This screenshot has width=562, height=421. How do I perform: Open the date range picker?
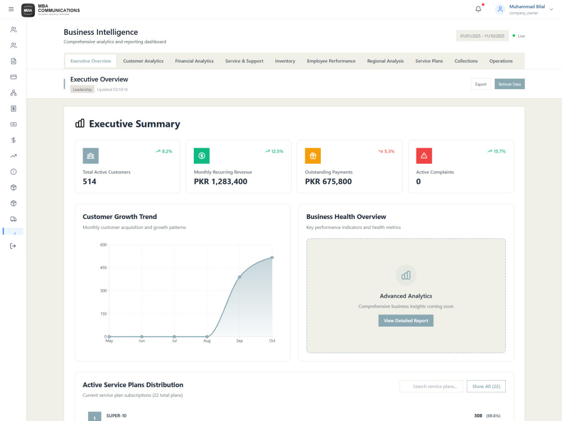(482, 36)
